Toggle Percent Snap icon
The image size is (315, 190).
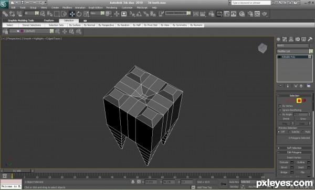pos(146,14)
